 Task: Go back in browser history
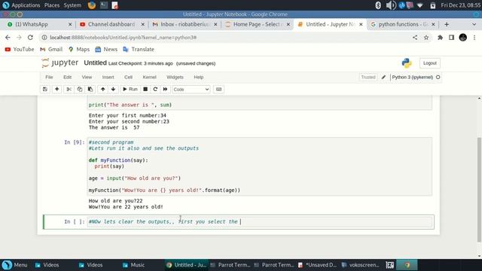8,38
